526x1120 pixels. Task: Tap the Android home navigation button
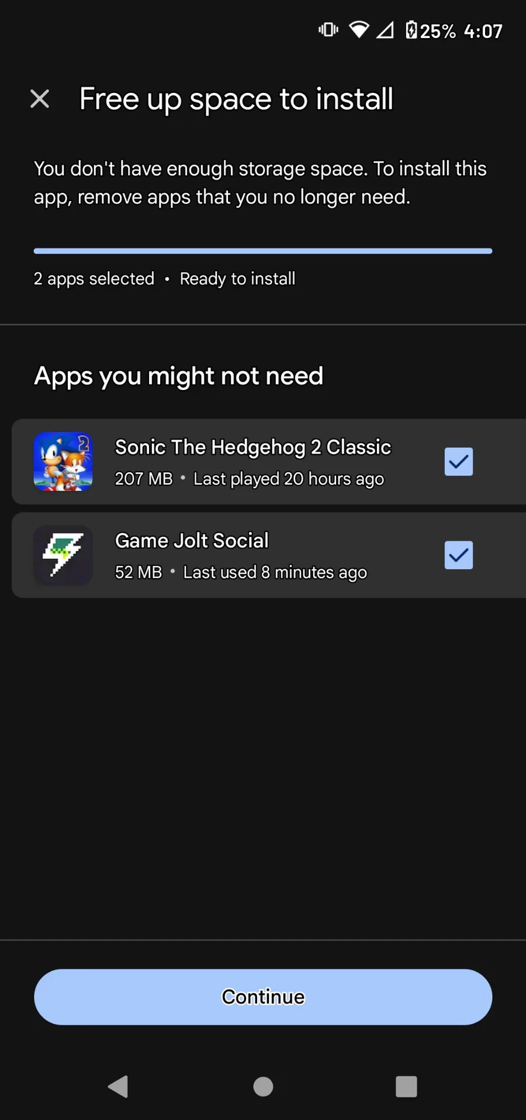(263, 1087)
